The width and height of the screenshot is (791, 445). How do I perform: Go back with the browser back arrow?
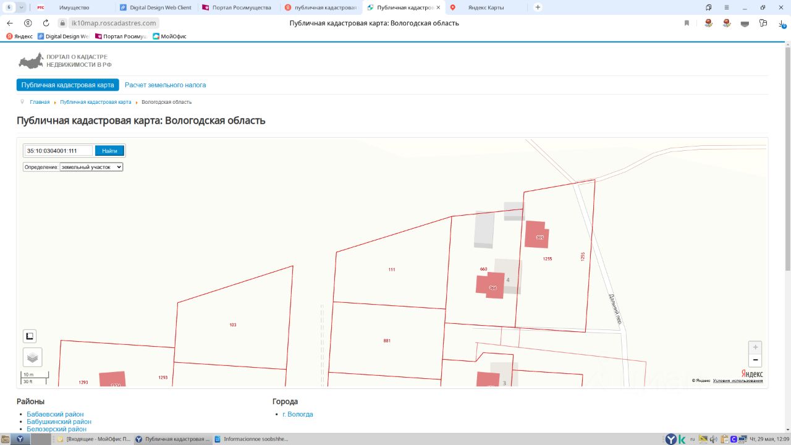10,23
